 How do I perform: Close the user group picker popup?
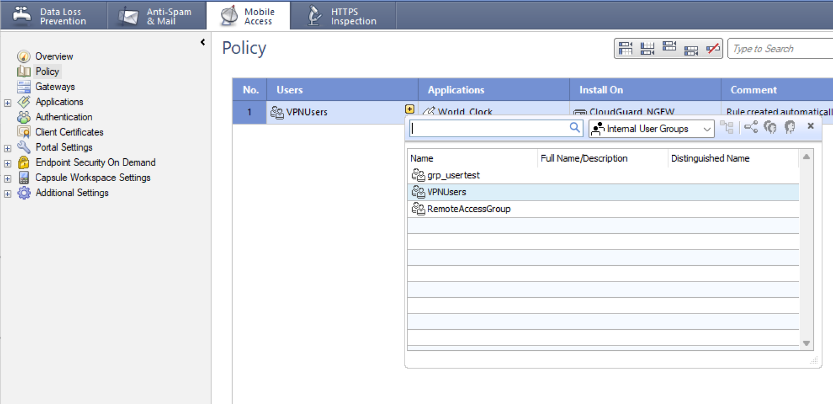(811, 126)
